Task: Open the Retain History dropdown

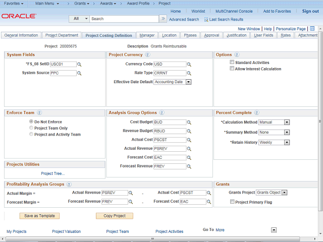Action: (286, 142)
